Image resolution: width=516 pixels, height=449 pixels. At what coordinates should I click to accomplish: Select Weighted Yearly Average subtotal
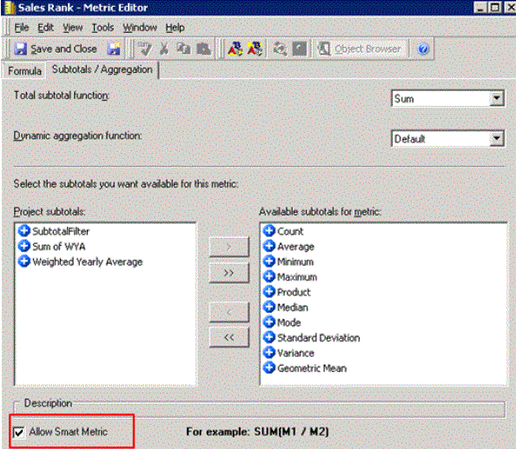81,261
